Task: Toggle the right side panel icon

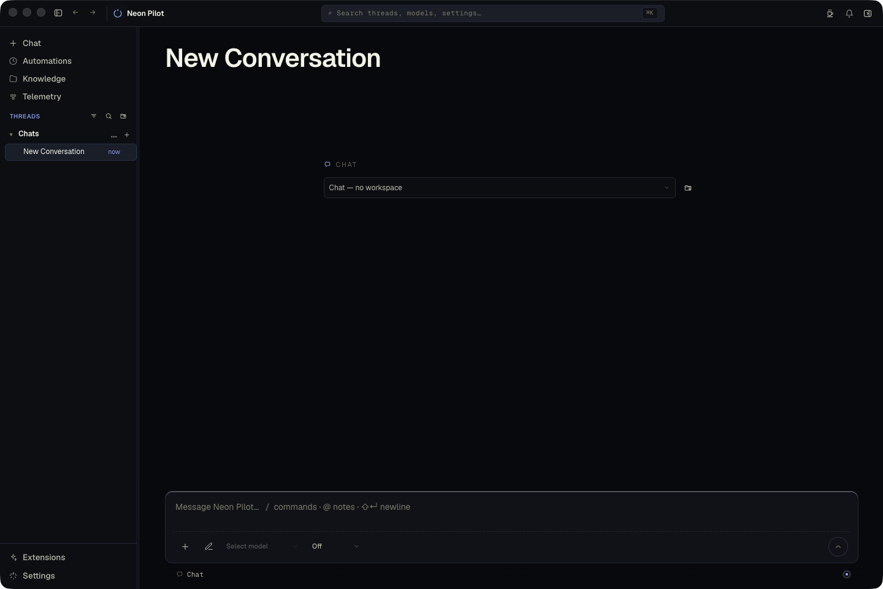Action: tap(868, 13)
